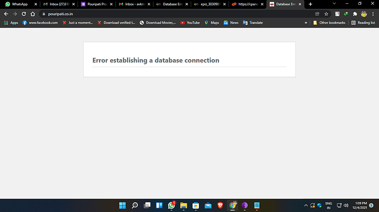Open the Mail app from taskbar
Screen dimensions: 379x212
click(x=208, y=205)
